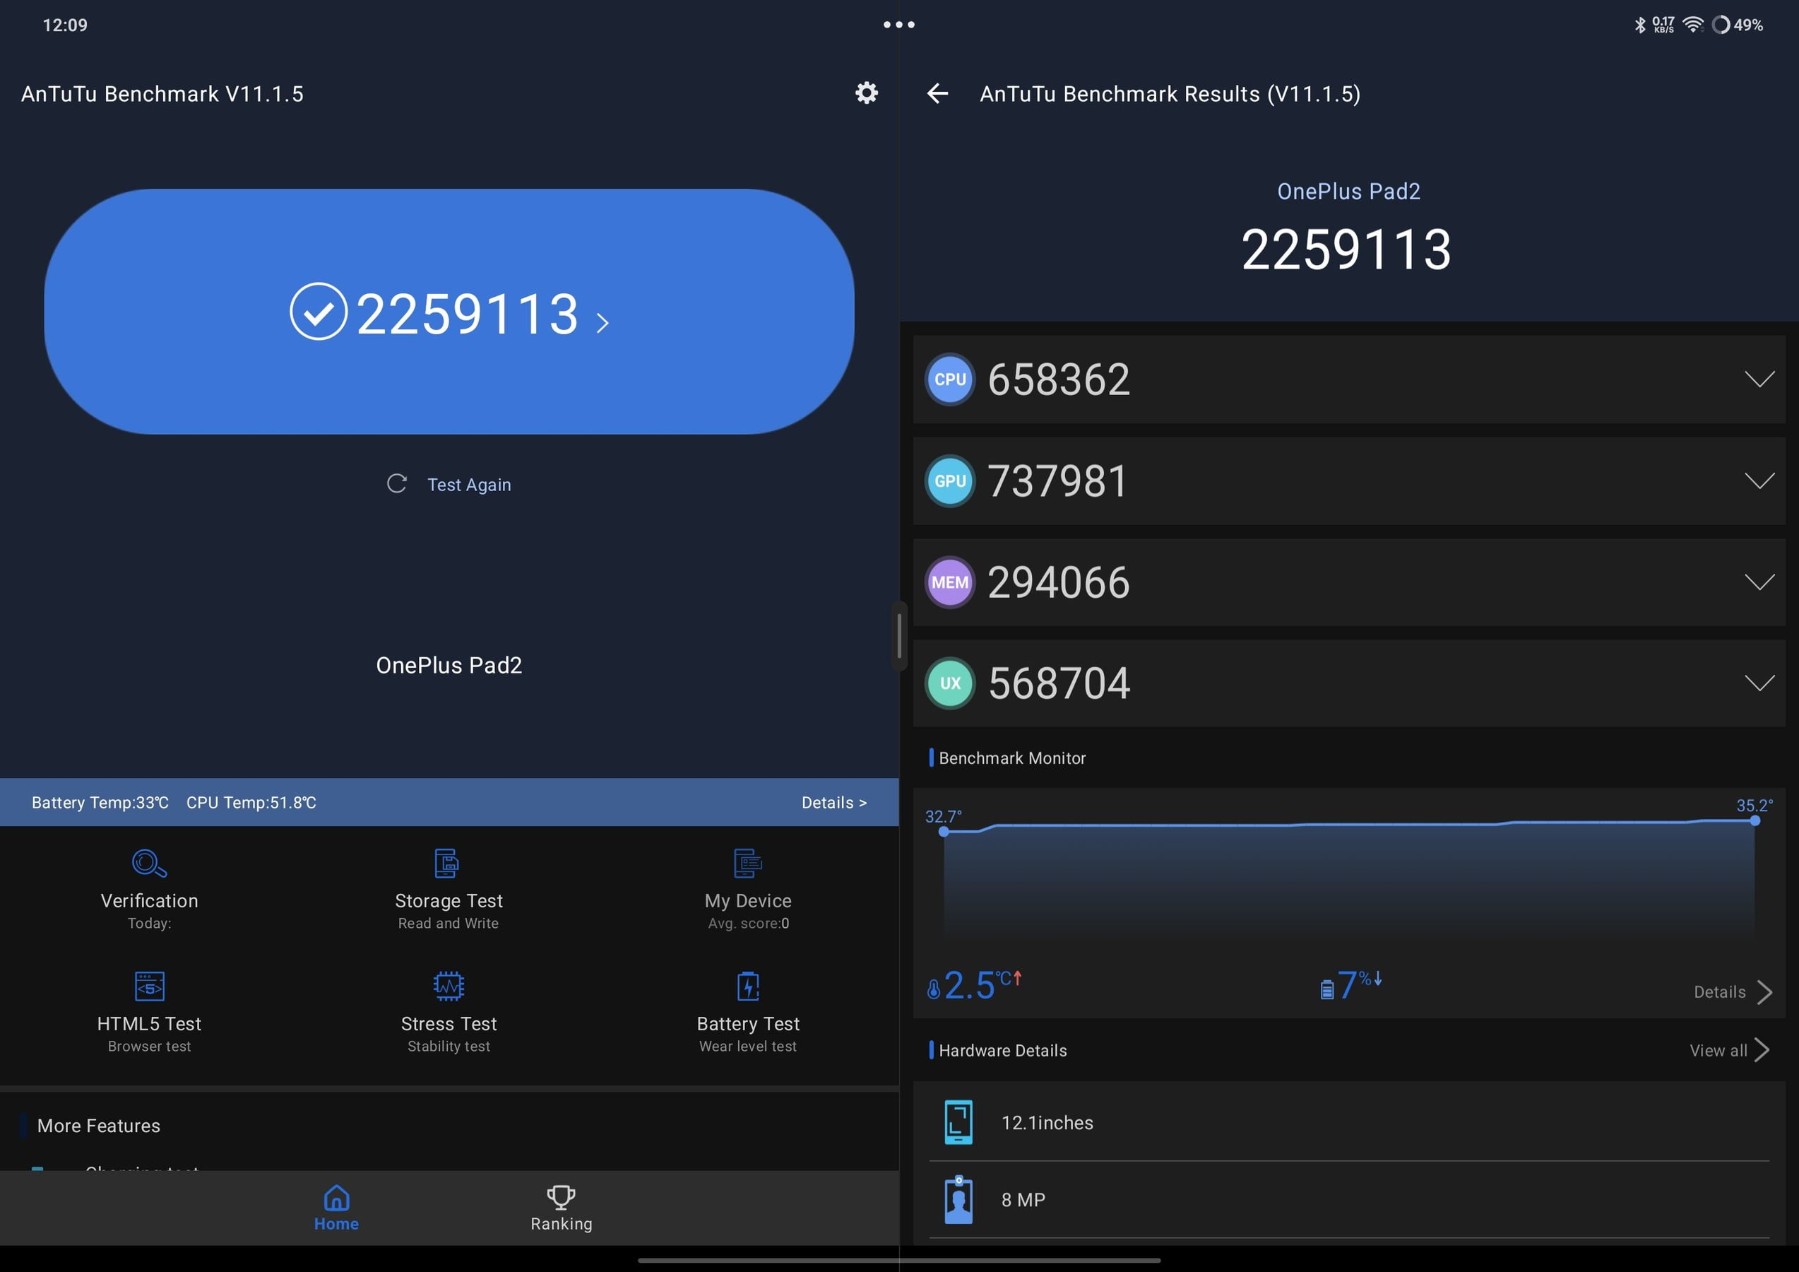Screen dimensions: 1799x1272
Task: Expand the UX 568704 score row
Action: pyautogui.click(x=1348, y=683)
